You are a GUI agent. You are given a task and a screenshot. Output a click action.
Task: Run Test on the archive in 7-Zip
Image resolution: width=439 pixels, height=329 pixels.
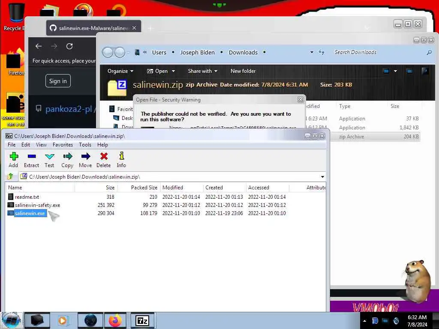tap(49, 160)
